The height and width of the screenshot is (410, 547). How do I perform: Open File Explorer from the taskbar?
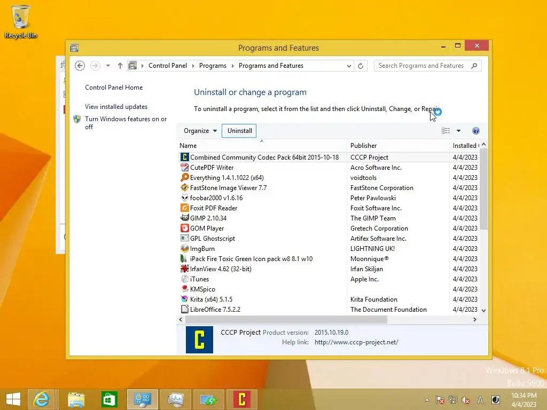coord(76,399)
